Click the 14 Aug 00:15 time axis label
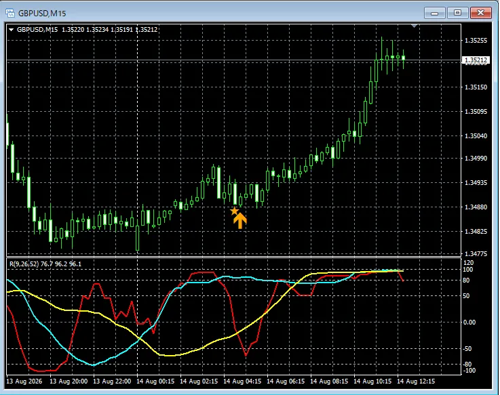Viewport: 500px width, 395px height. pos(155,381)
